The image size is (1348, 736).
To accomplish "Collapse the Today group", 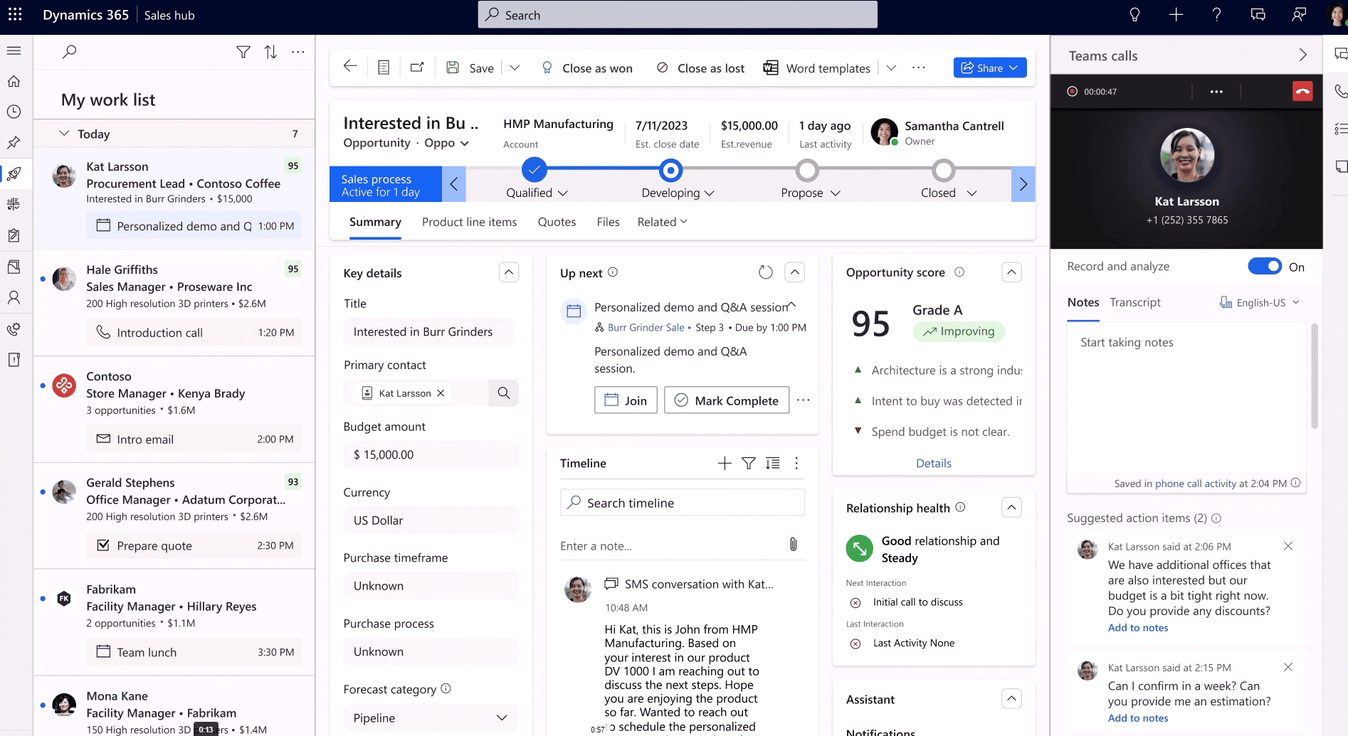I will tap(64, 134).
